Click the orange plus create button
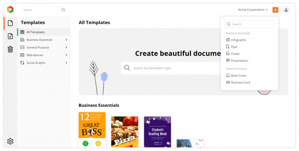This screenshot has height=151, width=299. [275, 10]
